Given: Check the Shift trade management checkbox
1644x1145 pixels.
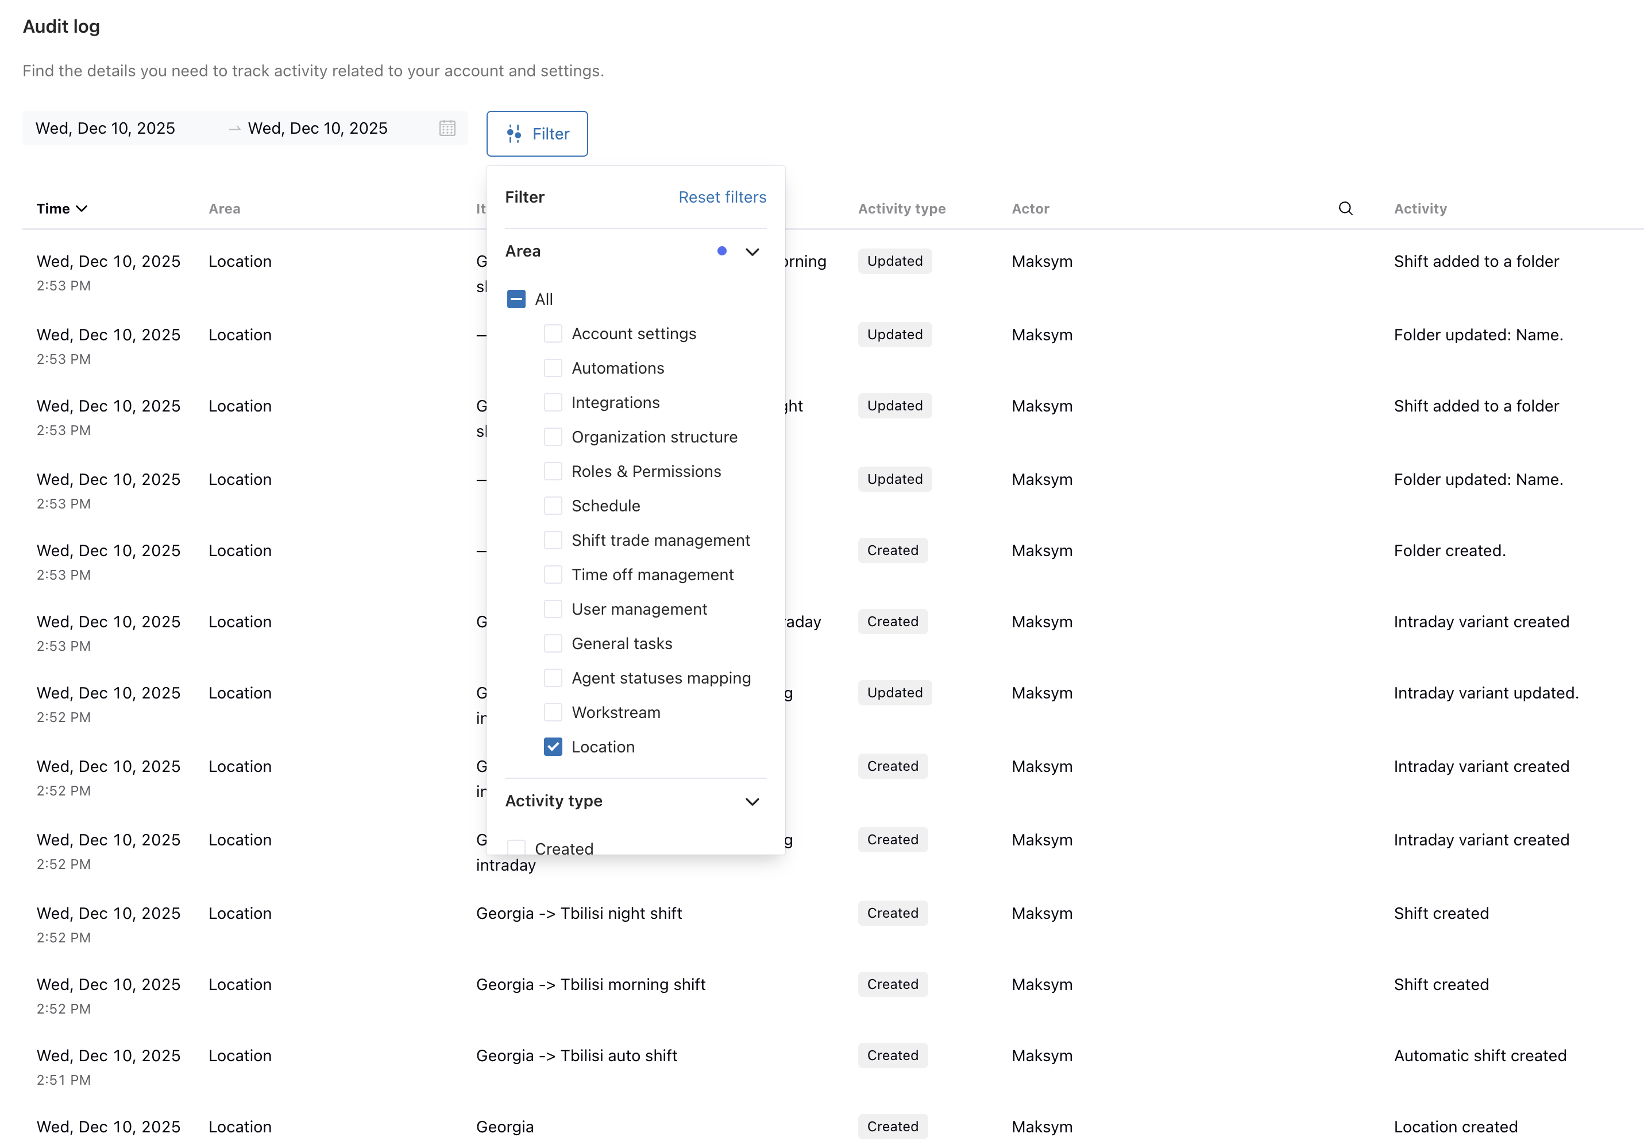Looking at the screenshot, I should click(x=553, y=539).
